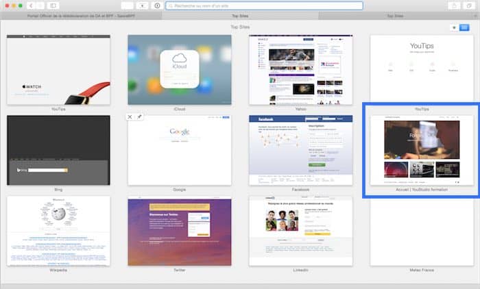Screen dimensions: 480x289
Task: Open the Accueil YouStudio formation thumbnail
Action: 422,150
